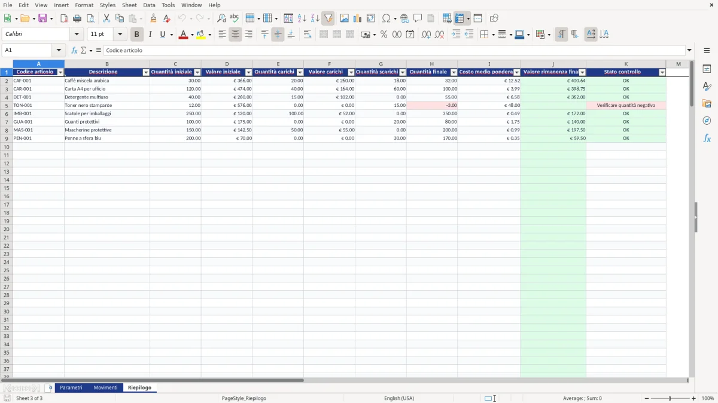
Task: Click Increase Indent icon
Action: pyautogui.click(x=456, y=35)
